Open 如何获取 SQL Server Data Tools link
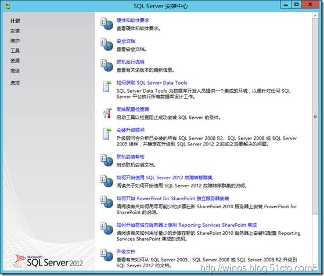This screenshot has height=276, width=324. (x=152, y=83)
